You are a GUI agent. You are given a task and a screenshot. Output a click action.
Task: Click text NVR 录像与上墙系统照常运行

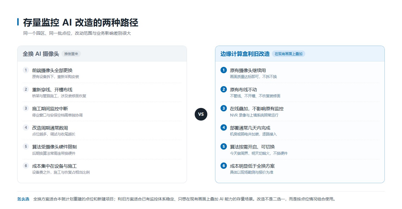(254, 115)
